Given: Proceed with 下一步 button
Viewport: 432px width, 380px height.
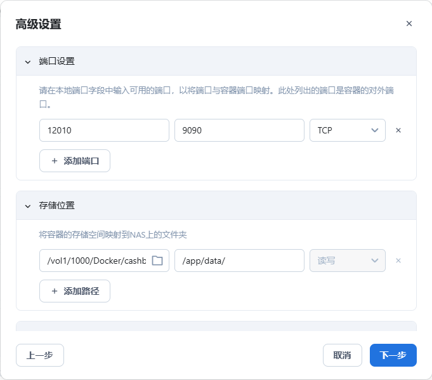Looking at the screenshot, I should 393,355.
